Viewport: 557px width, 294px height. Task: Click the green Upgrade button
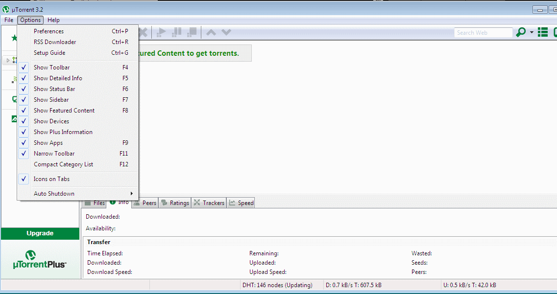click(x=40, y=233)
